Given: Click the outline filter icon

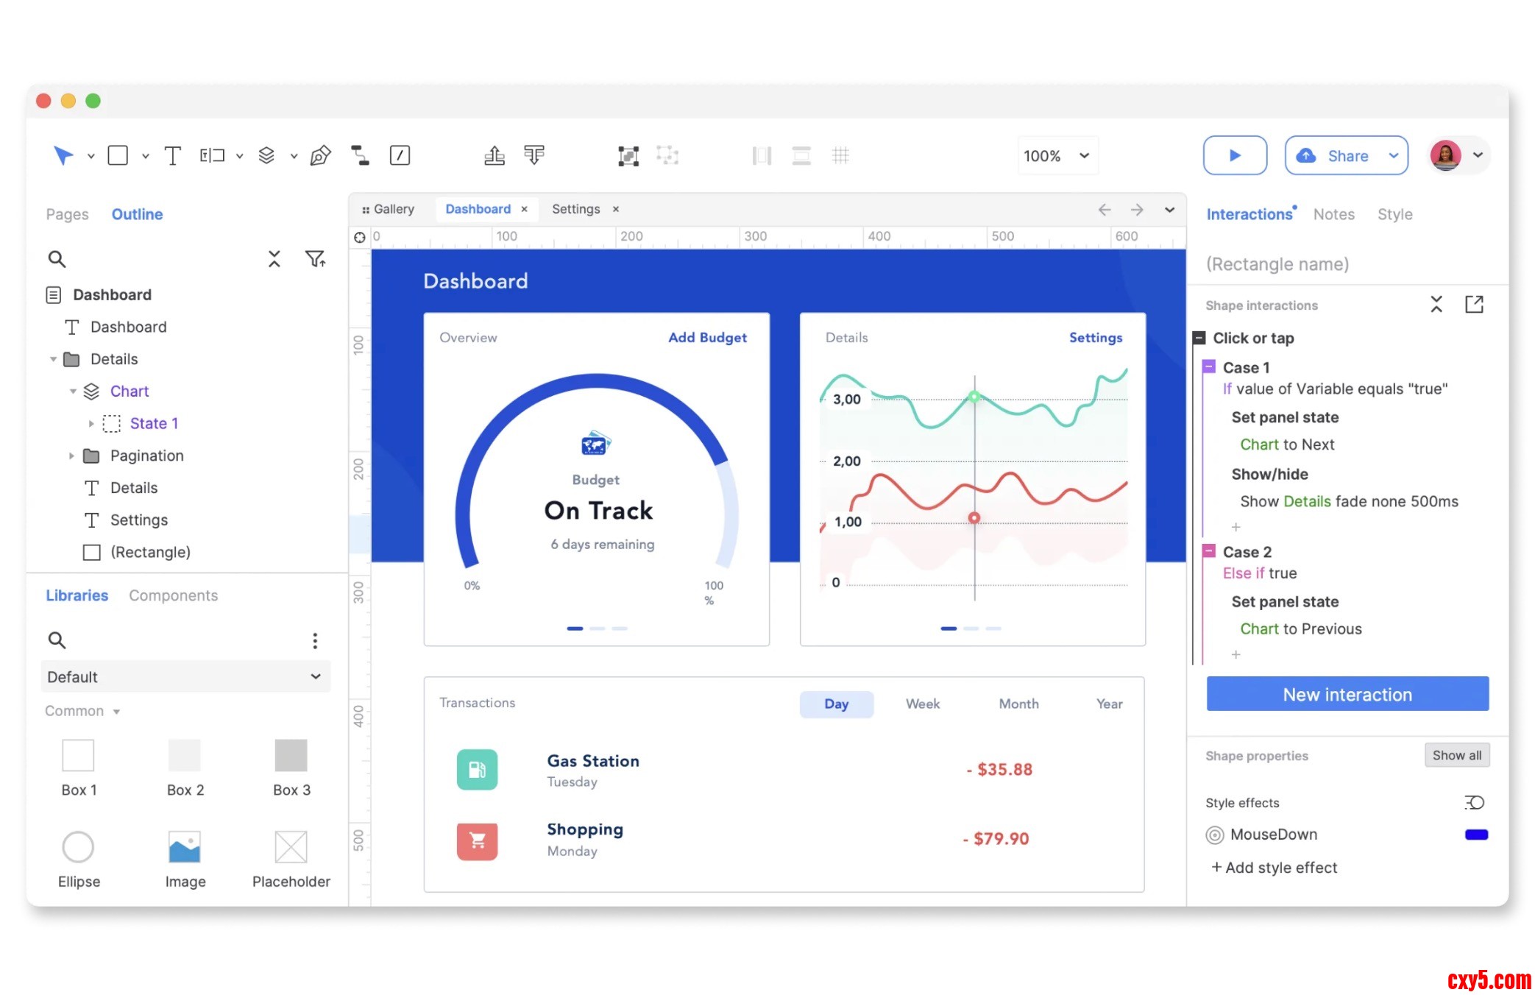Looking at the screenshot, I should coord(315,259).
